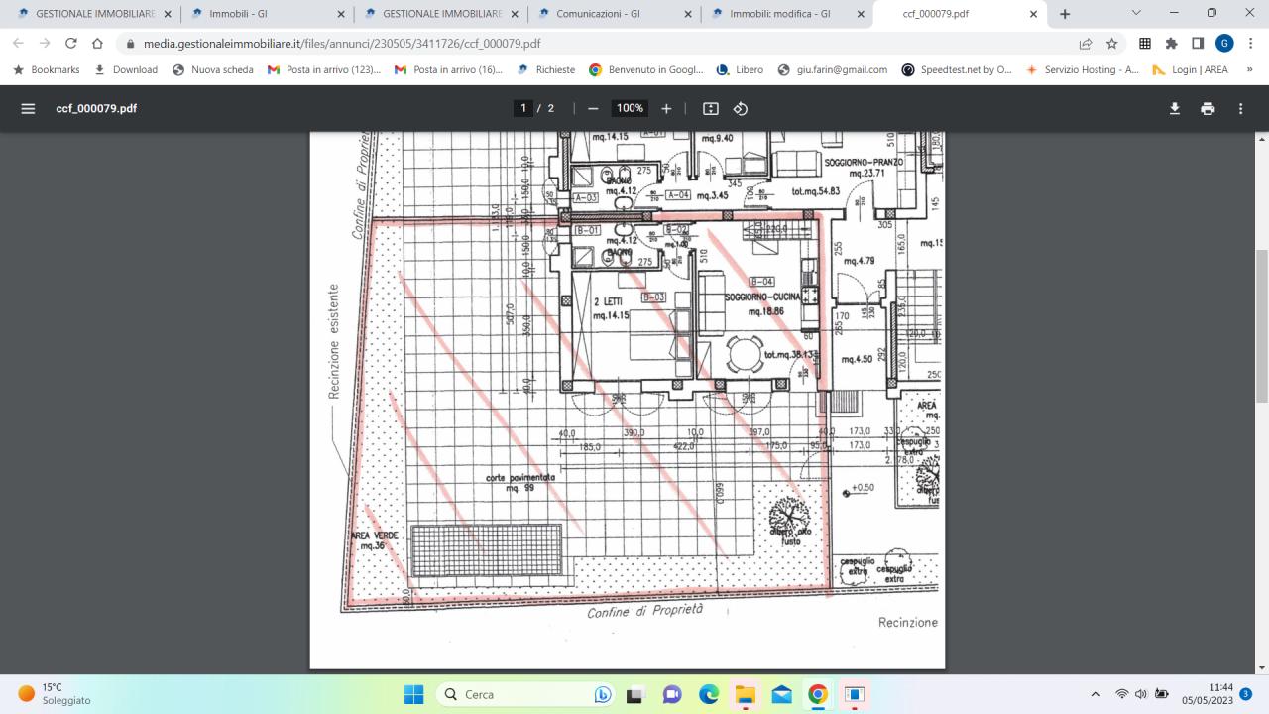Download the ccf_000079.pdf file
The width and height of the screenshot is (1269, 714).
tap(1175, 108)
